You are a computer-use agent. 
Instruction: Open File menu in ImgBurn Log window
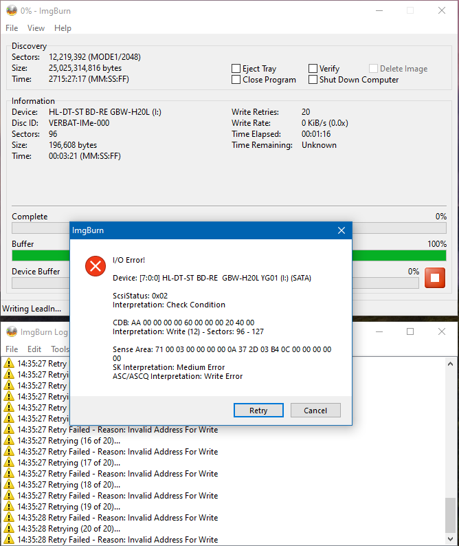click(x=12, y=349)
